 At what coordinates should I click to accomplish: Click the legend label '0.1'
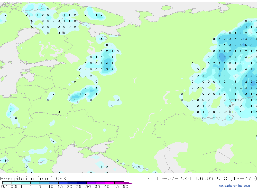tap(4, 186)
